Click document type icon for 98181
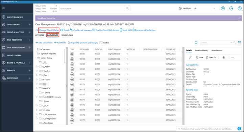Screen dimensions: 244x132 tap(72, 74)
